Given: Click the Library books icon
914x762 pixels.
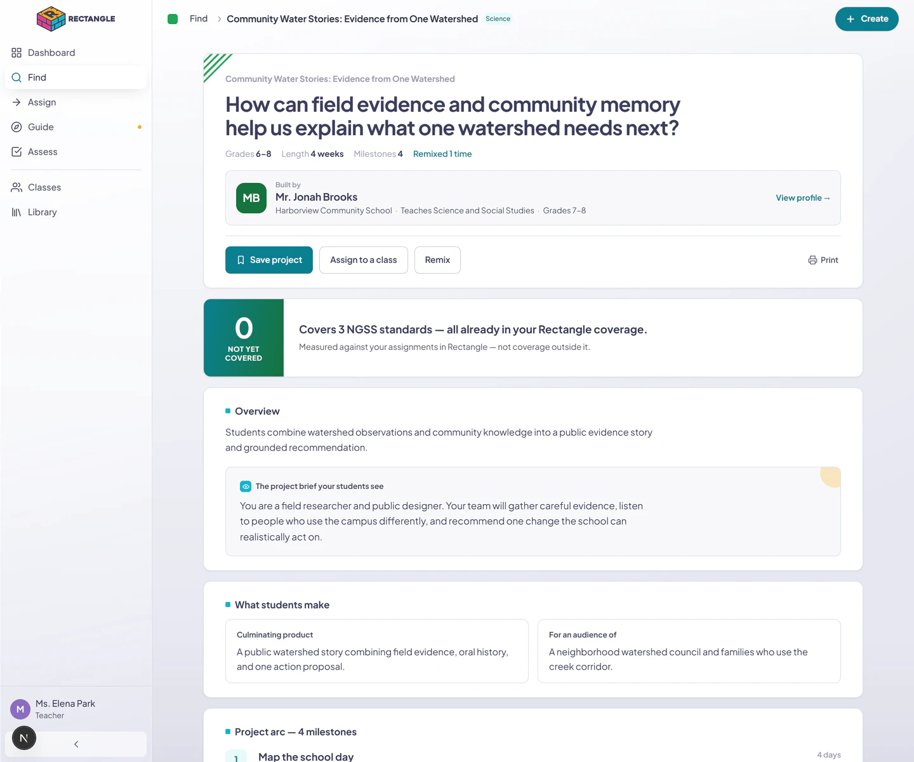Looking at the screenshot, I should (x=17, y=212).
